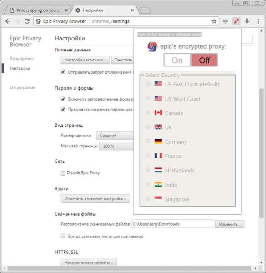
Task: Open downloads arrow icon in toolbar
Action: pyautogui.click(x=247, y=21)
